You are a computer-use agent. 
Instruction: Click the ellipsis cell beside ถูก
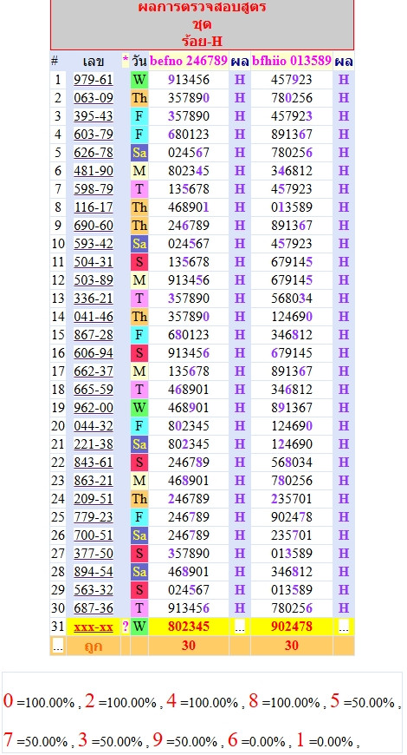click(58, 646)
